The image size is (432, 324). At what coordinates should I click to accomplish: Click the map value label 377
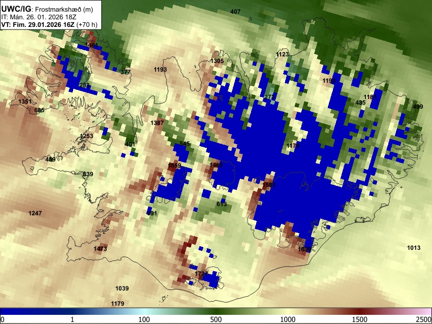coord(126,72)
